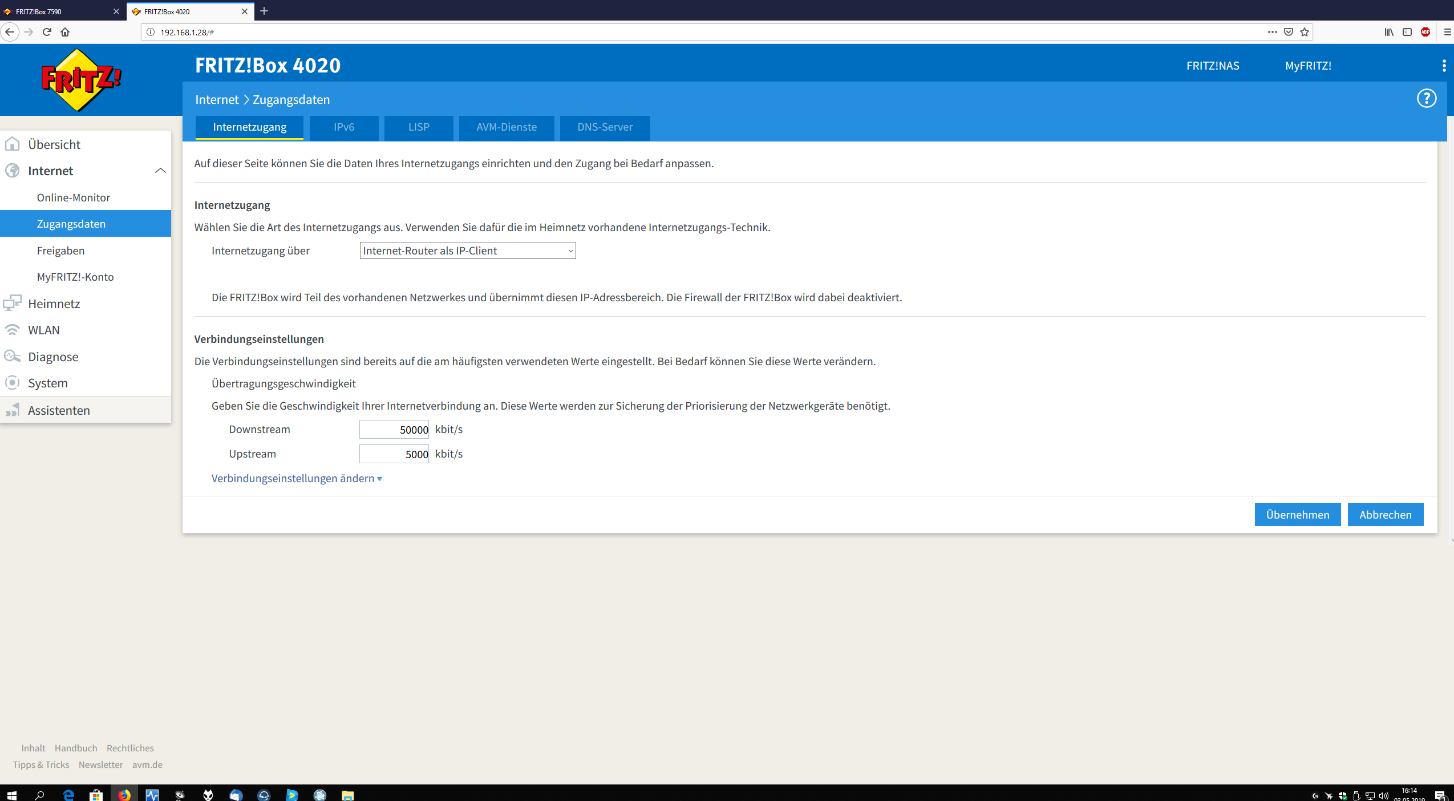Image resolution: width=1454 pixels, height=801 pixels.
Task: Open the Handbuch footer link
Action: [76, 748]
